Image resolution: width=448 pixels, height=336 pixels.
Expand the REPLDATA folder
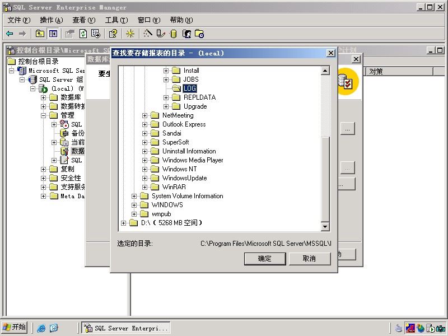tap(166, 97)
